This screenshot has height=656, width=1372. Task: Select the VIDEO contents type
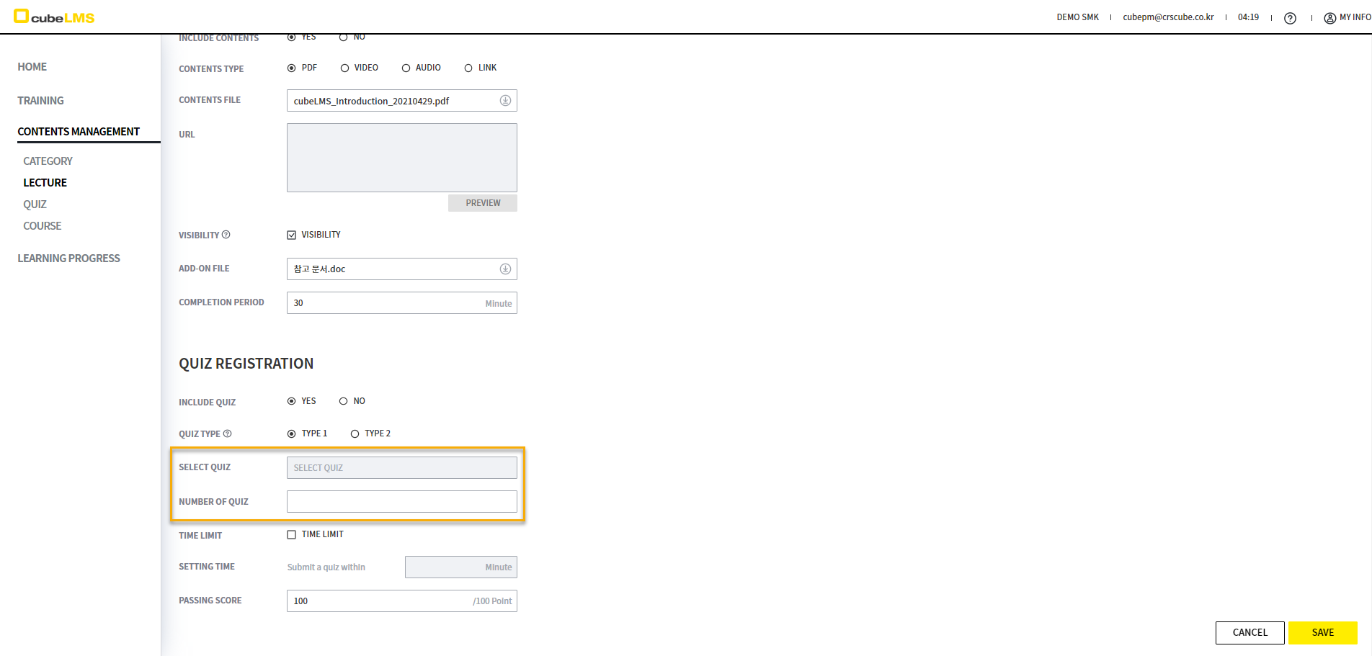[x=344, y=68]
